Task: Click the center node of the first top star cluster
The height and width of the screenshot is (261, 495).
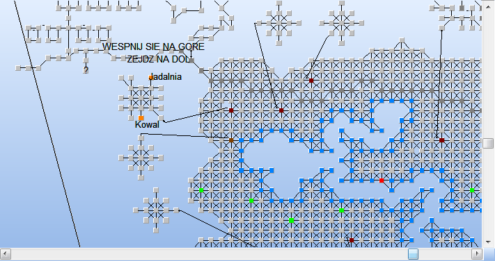Action: 278,23
